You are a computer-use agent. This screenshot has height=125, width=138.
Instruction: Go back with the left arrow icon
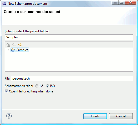click(x=14, y=45)
